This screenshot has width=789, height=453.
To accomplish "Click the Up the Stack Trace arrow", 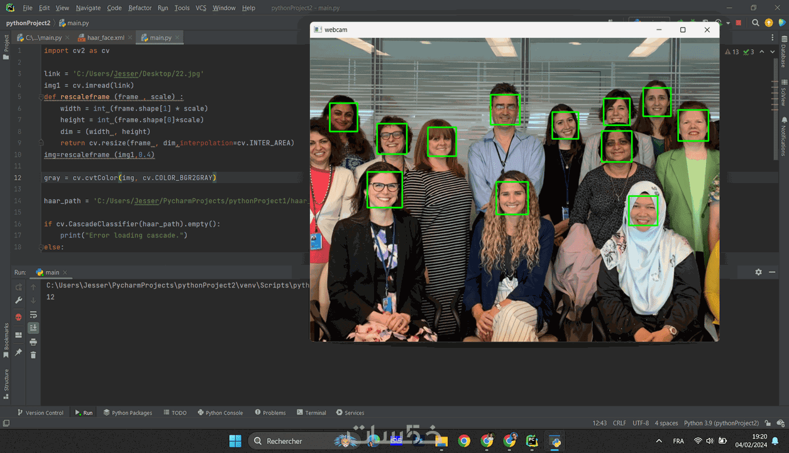I will (33, 287).
